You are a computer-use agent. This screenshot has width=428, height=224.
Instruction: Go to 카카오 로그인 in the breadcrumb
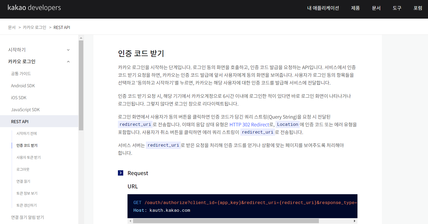(x=34, y=27)
